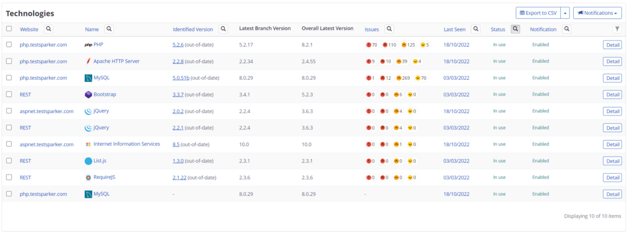This screenshot has height=234, width=629.
Task: Check the Bootstrap row checkbox
Action: (9, 95)
